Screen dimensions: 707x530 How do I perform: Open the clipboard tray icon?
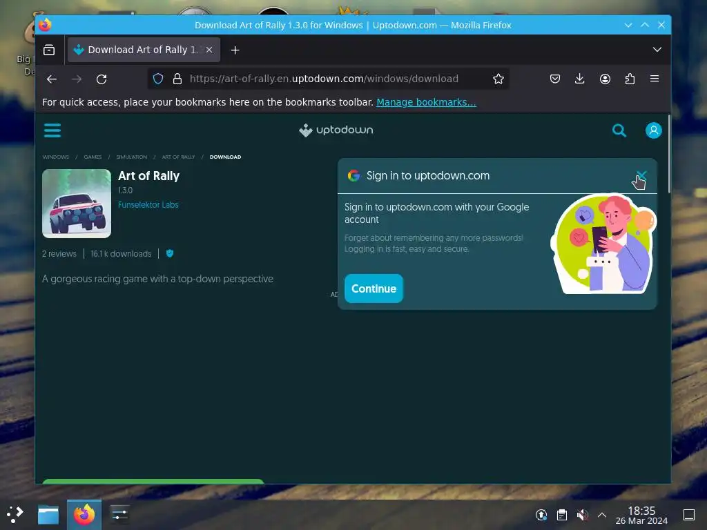[x=562, y=515]
